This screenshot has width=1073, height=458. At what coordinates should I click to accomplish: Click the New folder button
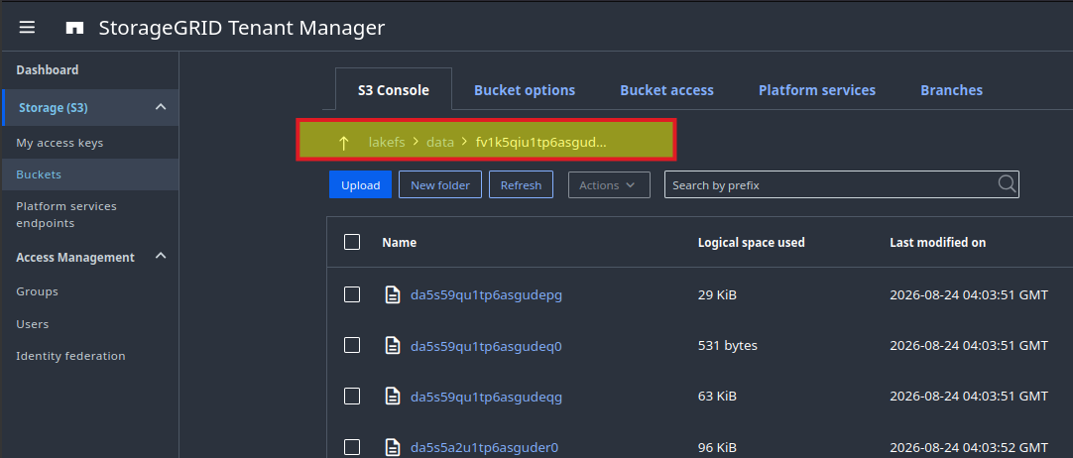[440, 184]
